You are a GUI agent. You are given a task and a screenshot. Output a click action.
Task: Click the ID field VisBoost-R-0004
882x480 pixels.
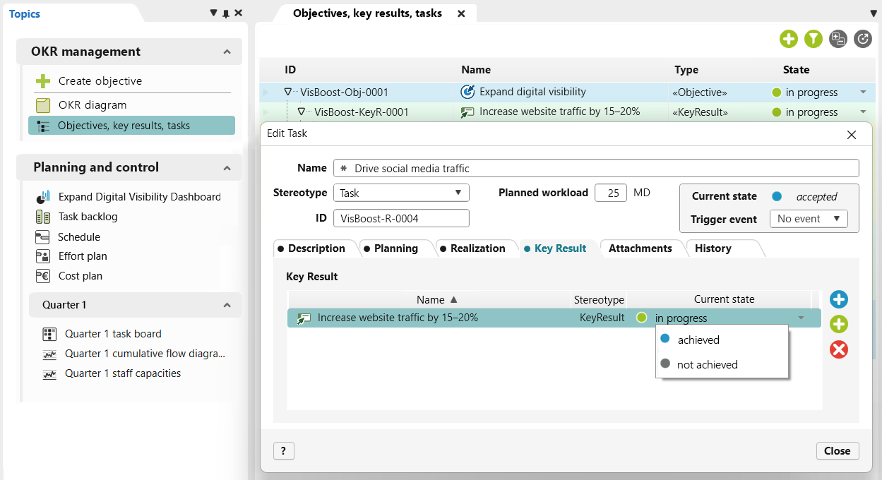401,218
